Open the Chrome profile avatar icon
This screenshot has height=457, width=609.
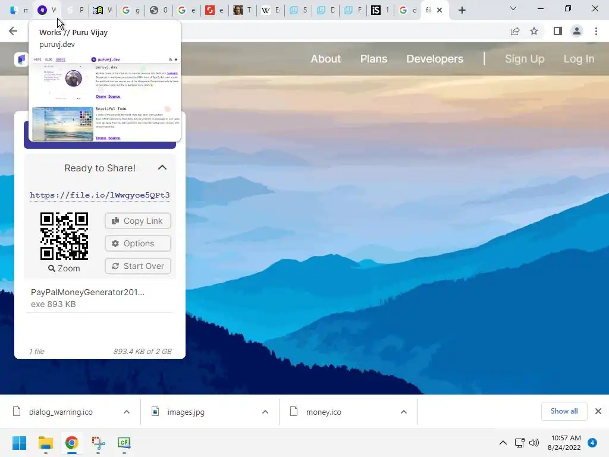[x=577, y=31]
